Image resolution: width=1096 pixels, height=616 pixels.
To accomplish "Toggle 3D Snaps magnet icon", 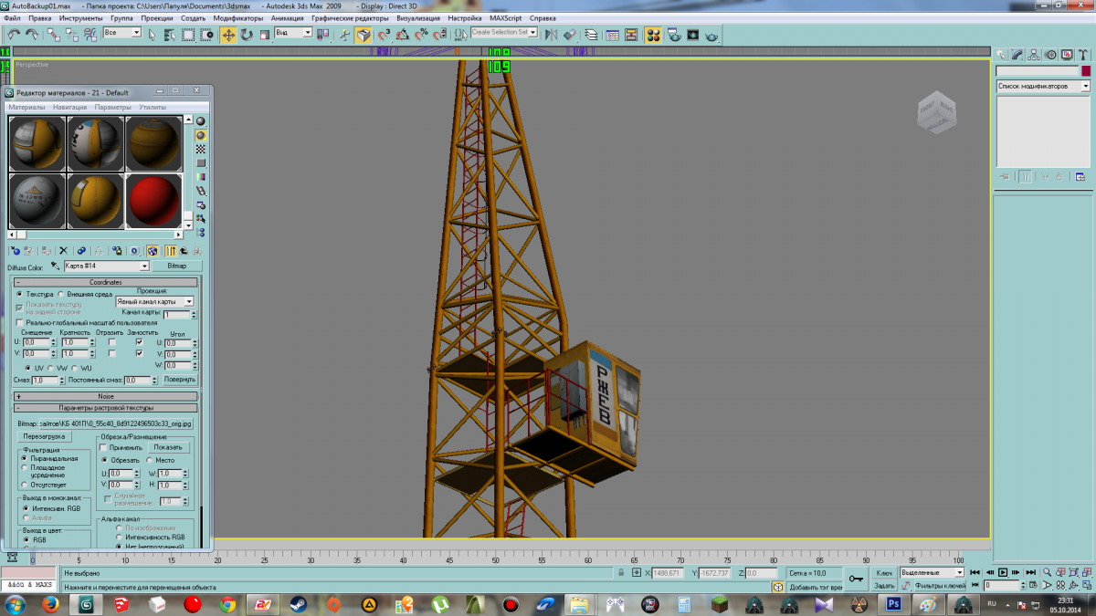I will tap(384, 35).
